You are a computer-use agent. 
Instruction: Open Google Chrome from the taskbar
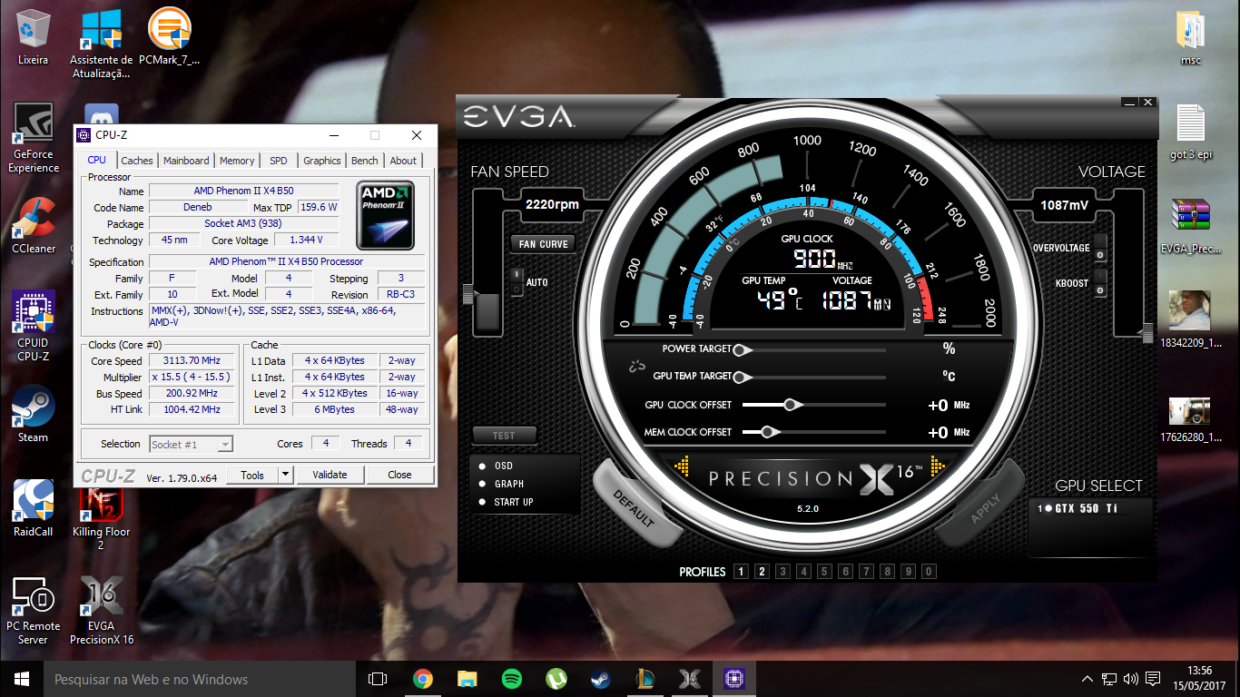click(422, 679)
